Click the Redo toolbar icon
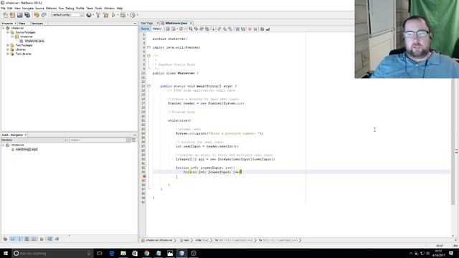This screenshot has width=459, height=258. pyautogui.click(x=44, y=15)
